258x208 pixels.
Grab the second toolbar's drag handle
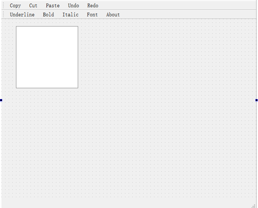point(3,15)
